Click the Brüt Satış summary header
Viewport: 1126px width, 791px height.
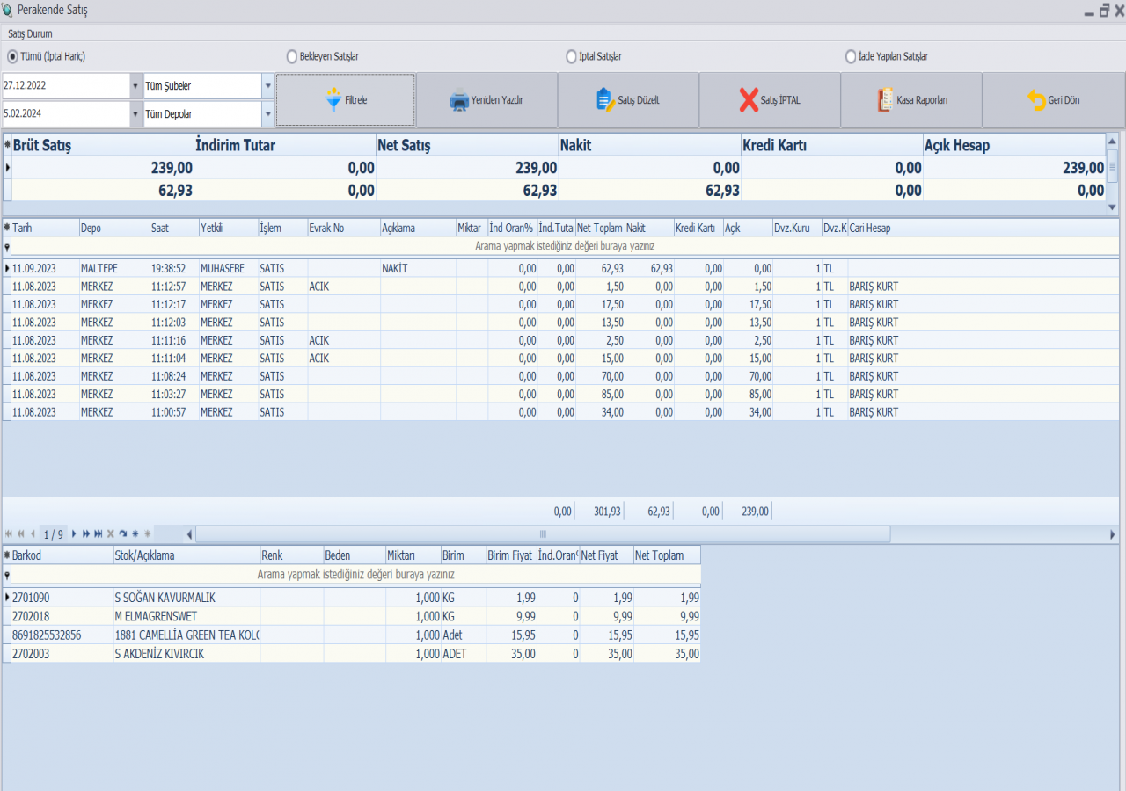pyautogui.click(x=103, y=145)
